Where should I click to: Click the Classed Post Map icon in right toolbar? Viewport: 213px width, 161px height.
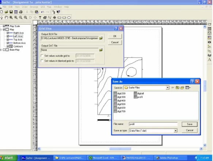(209, 38)
